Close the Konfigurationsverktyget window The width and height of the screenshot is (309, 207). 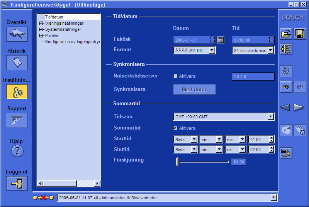(304, 4)
